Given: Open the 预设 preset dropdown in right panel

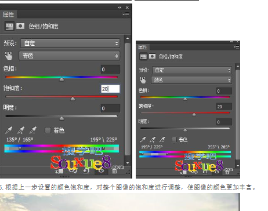Looking at the screenshot, I should coord(192,70).
